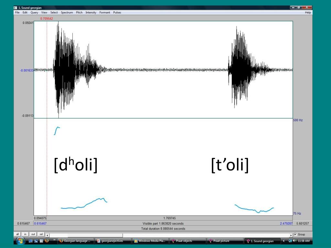Switch to Windows Media Player taskbar button
Viewport: 331px width, 248px height.
(150, 241)
